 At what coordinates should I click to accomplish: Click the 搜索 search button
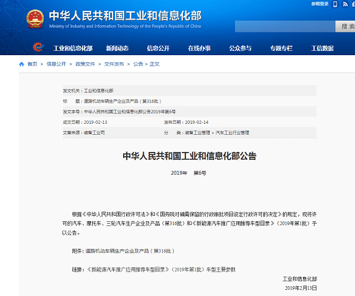pos(346,26)
